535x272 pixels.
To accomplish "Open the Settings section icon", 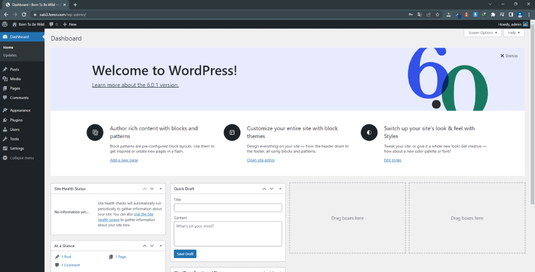I will pyautogui.click(x=5, y=148).
